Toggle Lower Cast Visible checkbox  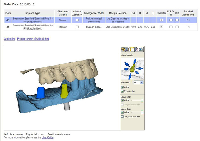tap(122, 112)
